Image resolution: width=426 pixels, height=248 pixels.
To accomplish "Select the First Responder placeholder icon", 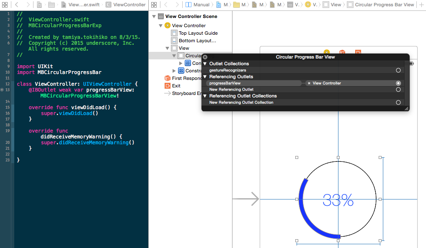I will 166,77.
